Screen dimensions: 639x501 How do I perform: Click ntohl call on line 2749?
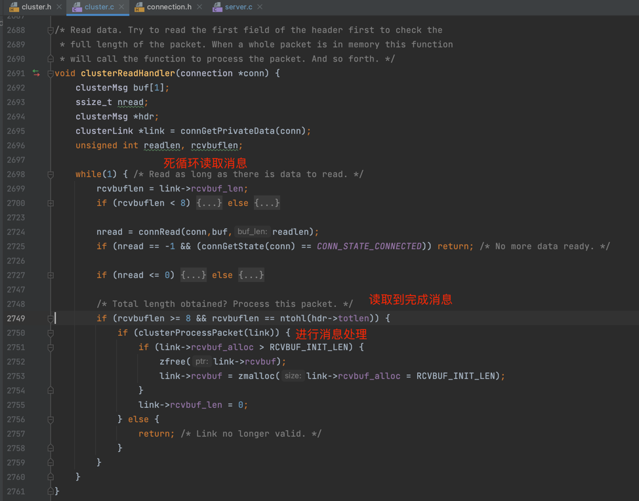(293, 318)
